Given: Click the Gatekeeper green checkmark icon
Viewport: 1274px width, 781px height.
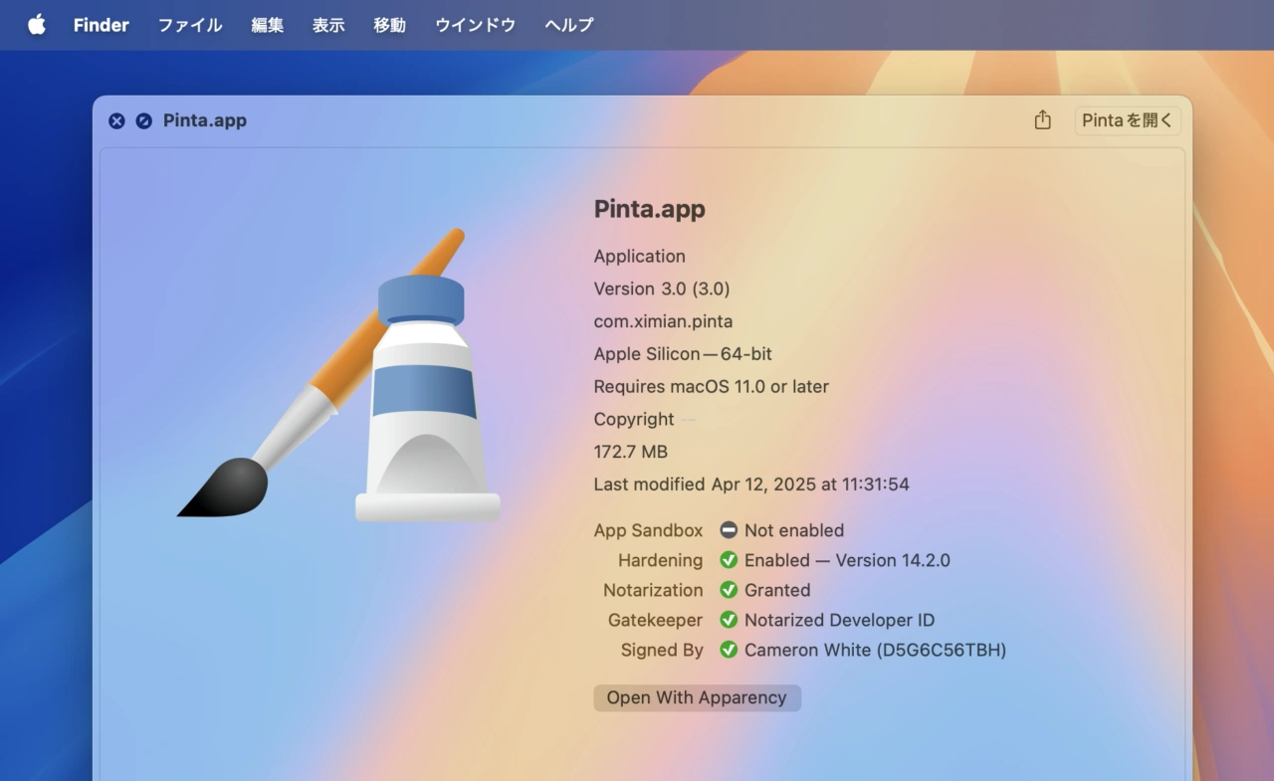Looking at the screenshot, I should [x=729, y=620].
